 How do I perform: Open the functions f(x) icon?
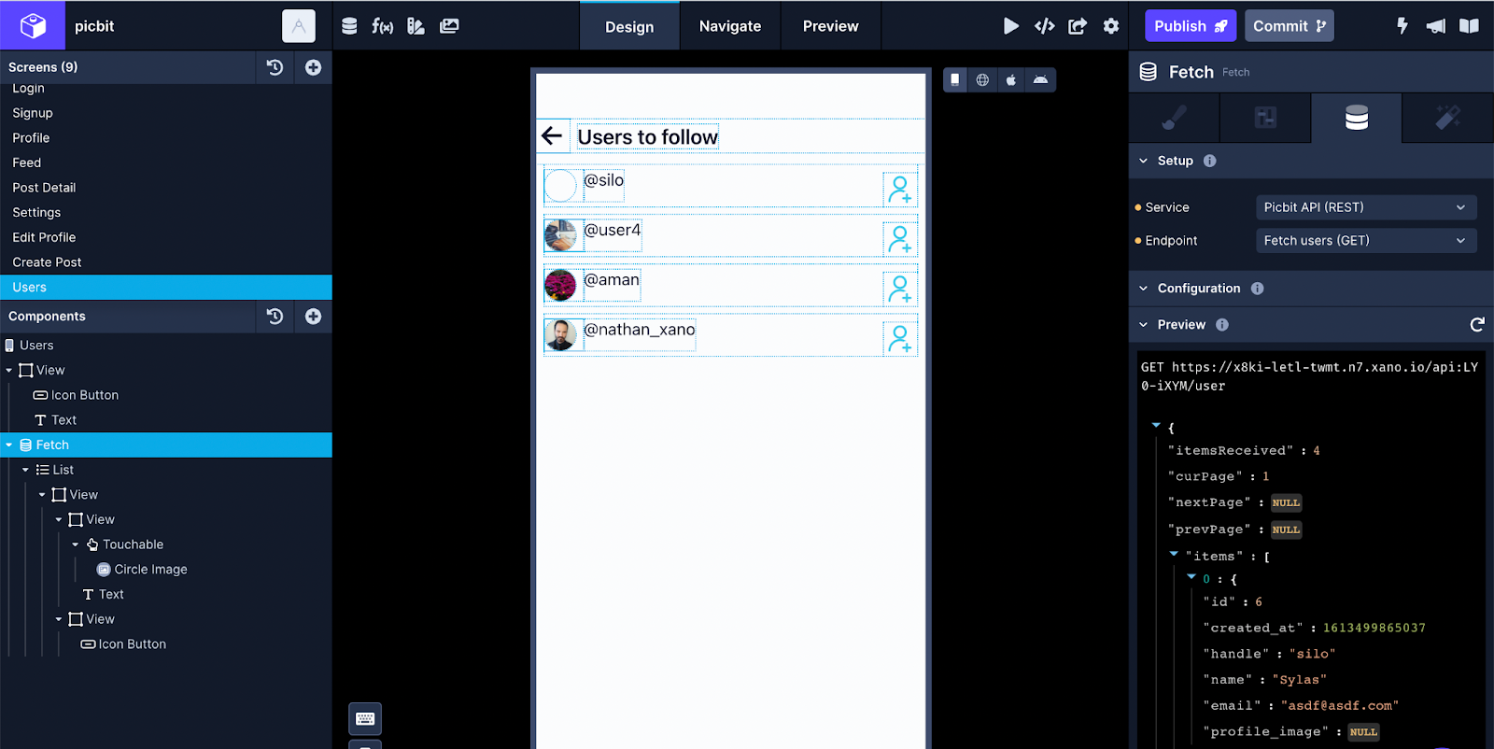[382, 26]
